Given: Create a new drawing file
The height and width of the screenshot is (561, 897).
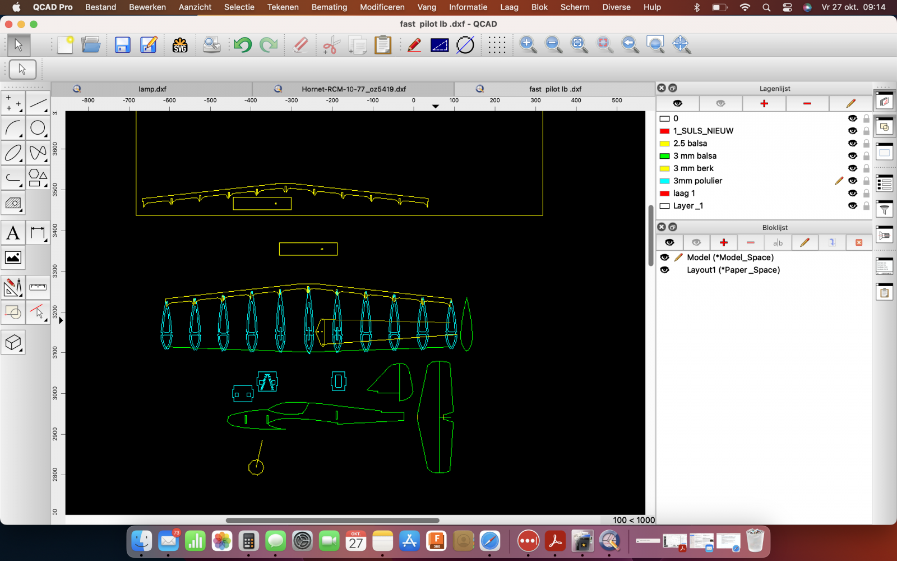Looking at the screenshot, I should 65,44.
